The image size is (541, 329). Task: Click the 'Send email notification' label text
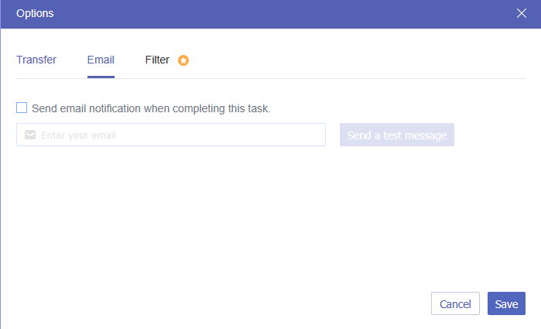tap(151, 108)
